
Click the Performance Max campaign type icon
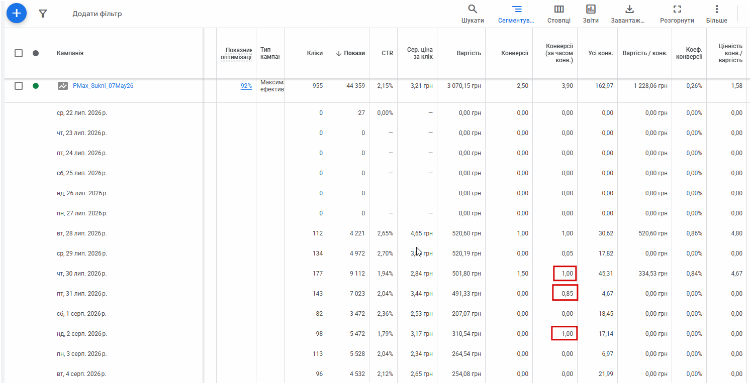click(x=63, y=86)
